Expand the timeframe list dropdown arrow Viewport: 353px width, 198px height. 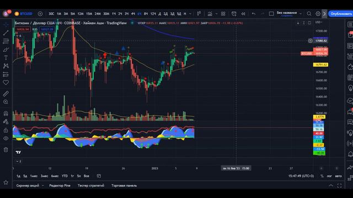pyautogui.click(x=190, y=14)
